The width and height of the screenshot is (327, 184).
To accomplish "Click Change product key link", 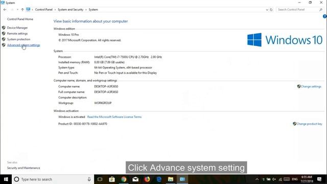I will [309, 124].
